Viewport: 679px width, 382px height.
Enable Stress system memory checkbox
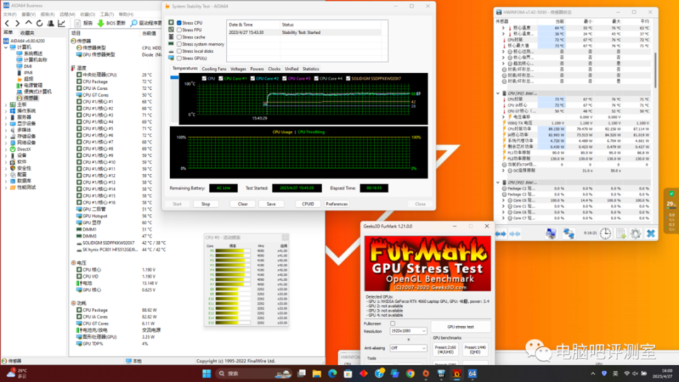(179, 44)
